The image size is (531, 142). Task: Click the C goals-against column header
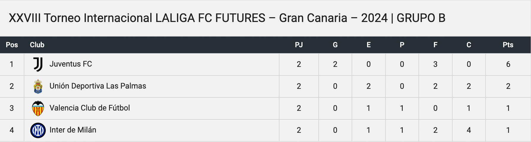(469, 45)
